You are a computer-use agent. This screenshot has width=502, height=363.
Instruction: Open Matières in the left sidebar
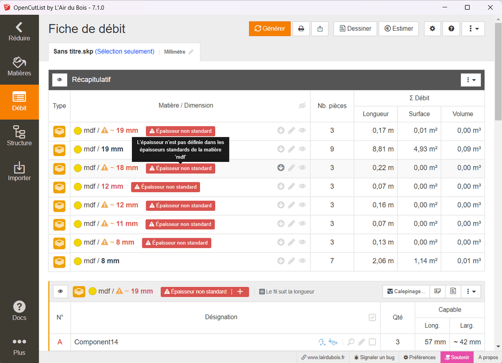pos(19,67)
